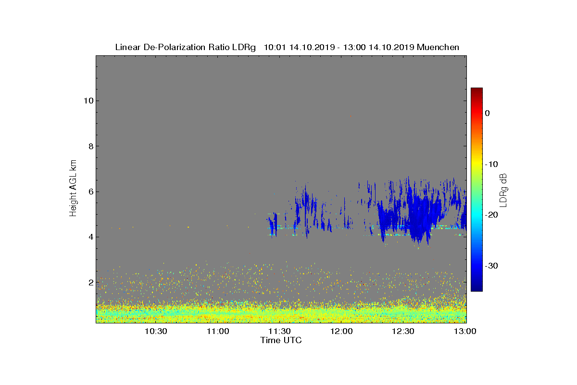Click the 'Time UTC' axis label

tap(281, 340)
